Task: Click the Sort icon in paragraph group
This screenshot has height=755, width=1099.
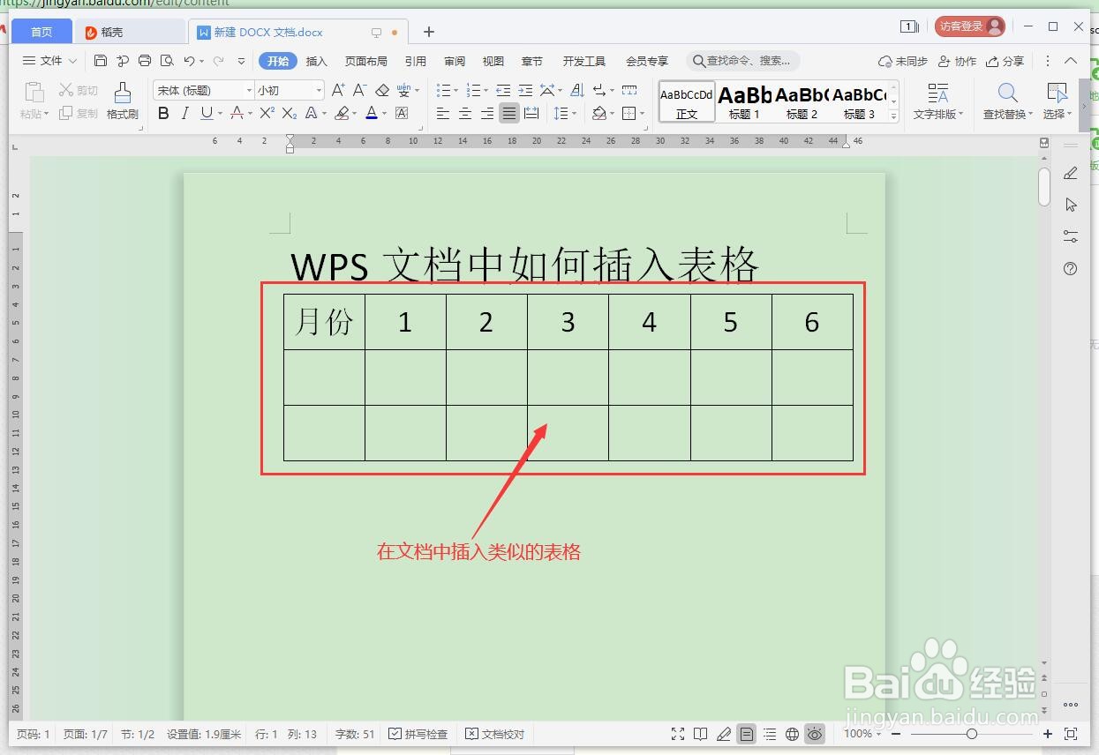Action: (577, 90)
